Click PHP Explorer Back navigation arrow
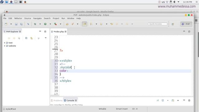 (x=9, y=38)
